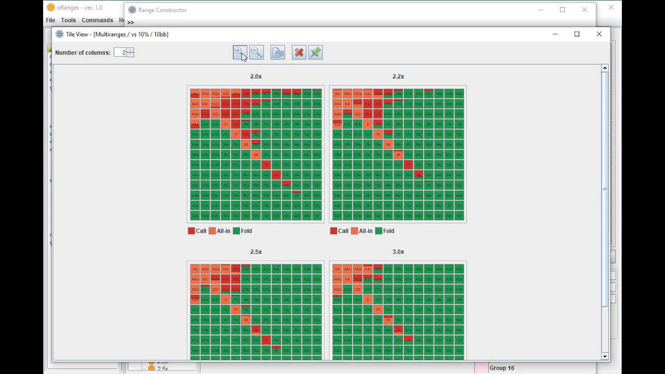Select the 77 cell in the 2.2x grid
The width and height of the screenshot is (665, 374).
pyautogui.click(x=408, y=165)
